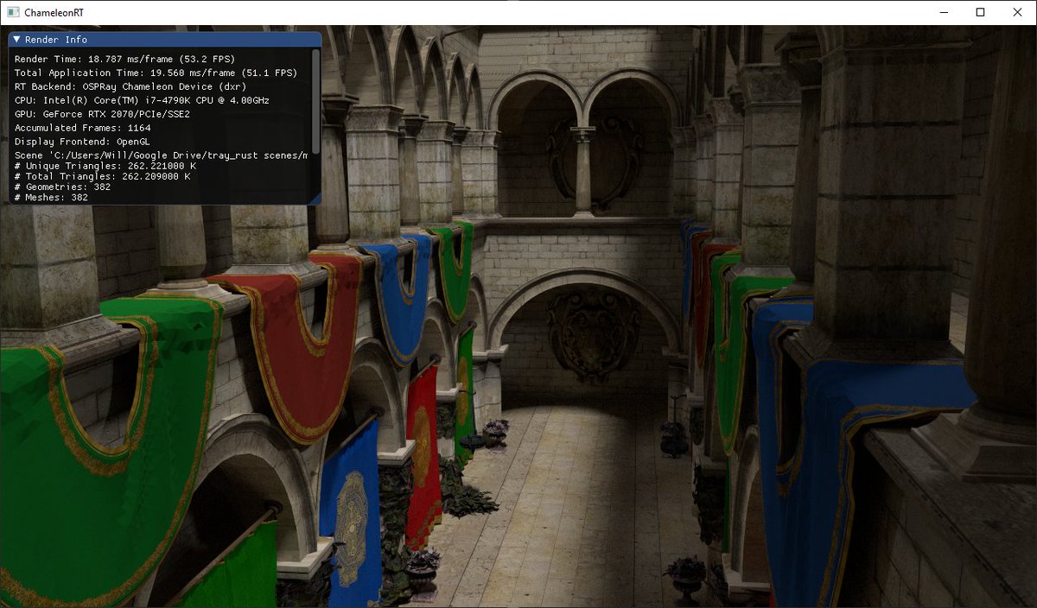Click the 'Accumulated Frames: 1164' line

pos(83,128)
